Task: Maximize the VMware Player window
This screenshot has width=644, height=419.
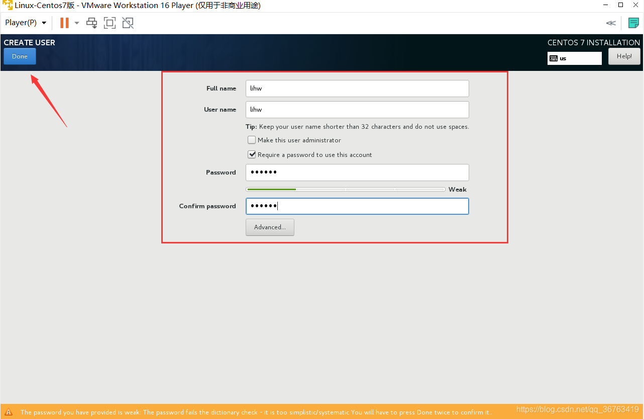Action: (620, 6)
